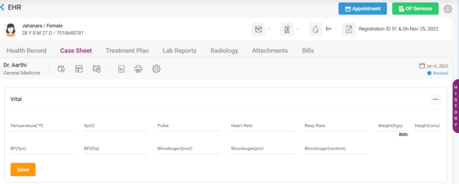459x184 pixels.
Task: Collapse the Vital section
Action: point(435,99)
